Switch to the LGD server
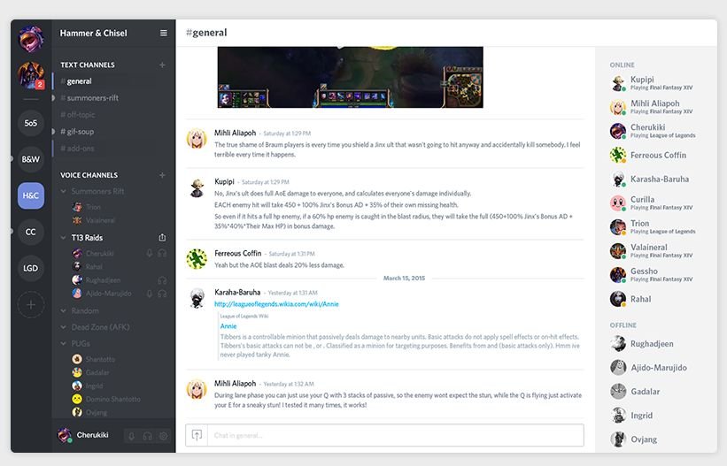This screenshot has height=466, width=727. pos(31,268)
